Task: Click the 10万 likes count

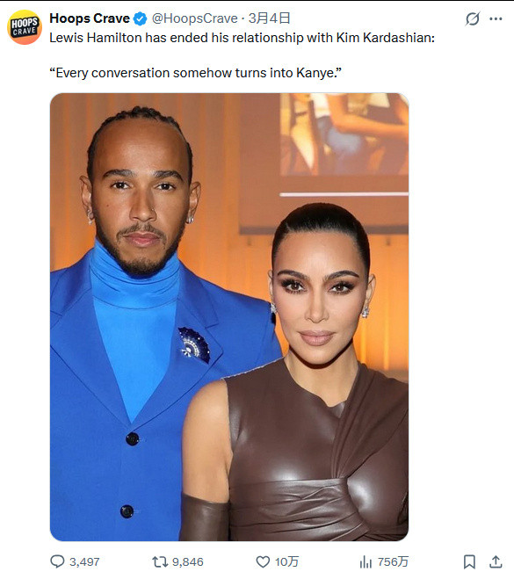Action: 286,562
